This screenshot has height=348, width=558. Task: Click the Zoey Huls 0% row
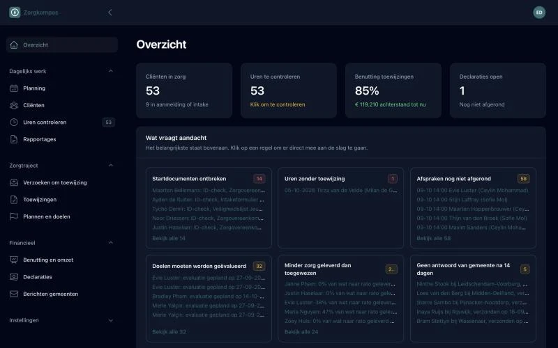click(x=341, y=321)
